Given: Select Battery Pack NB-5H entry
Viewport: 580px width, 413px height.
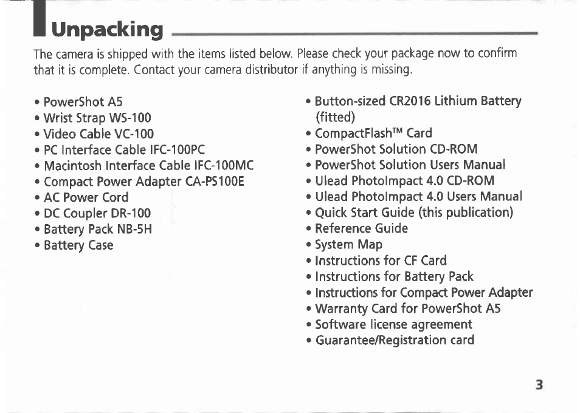Looking at the screenshot, I should [98, 230].
